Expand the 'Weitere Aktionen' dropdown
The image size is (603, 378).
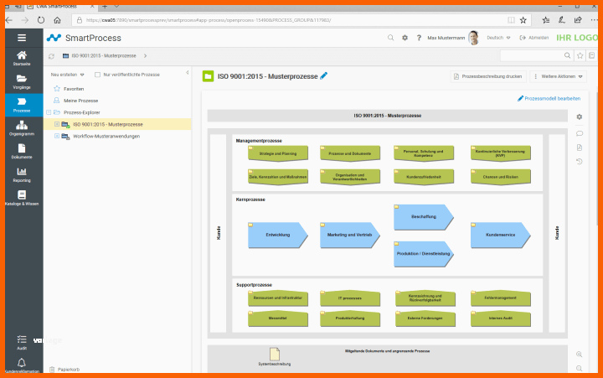(558, 76)
